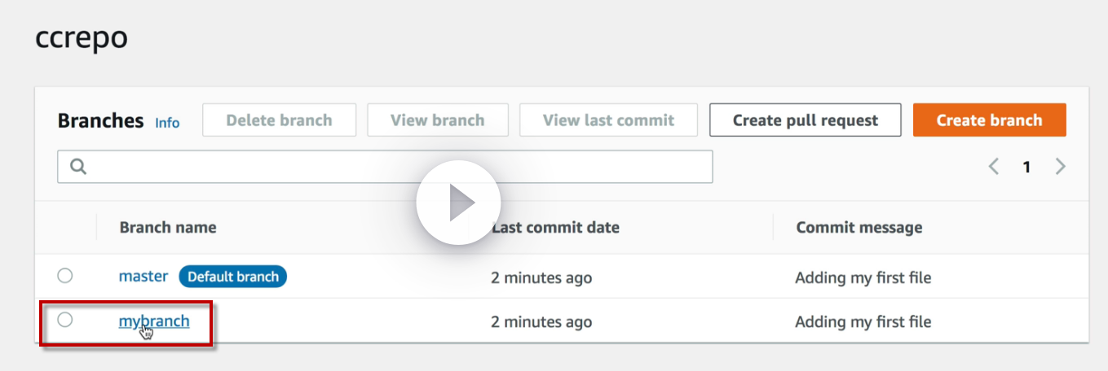Click the Branch name column header
The width and height of the screenshot is (1108, 371).
168,228
